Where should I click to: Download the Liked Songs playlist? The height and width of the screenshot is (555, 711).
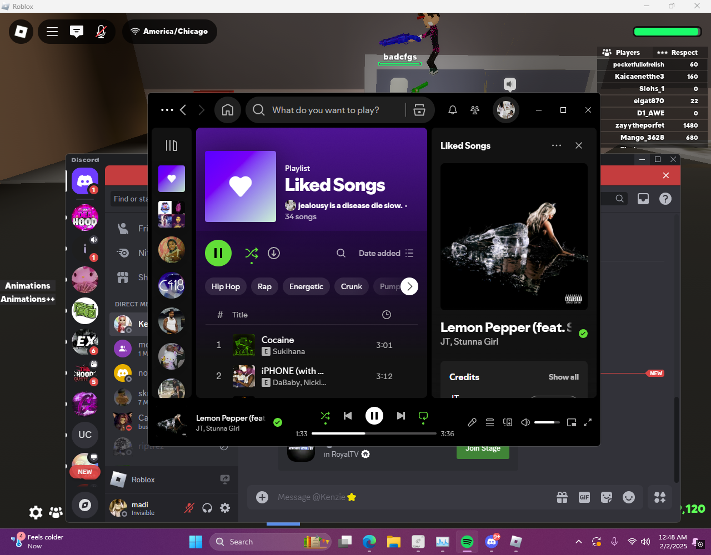pos(274,253)
